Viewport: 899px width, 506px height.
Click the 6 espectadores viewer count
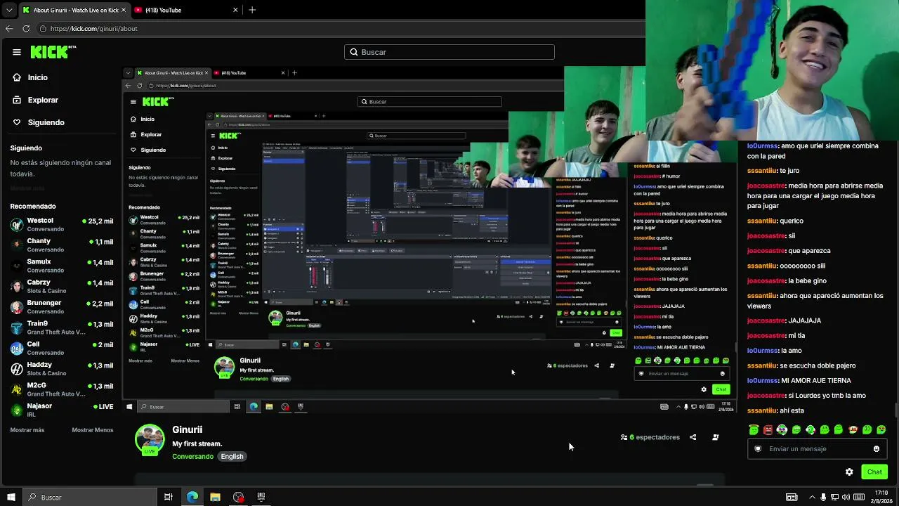tap(650, 437)
